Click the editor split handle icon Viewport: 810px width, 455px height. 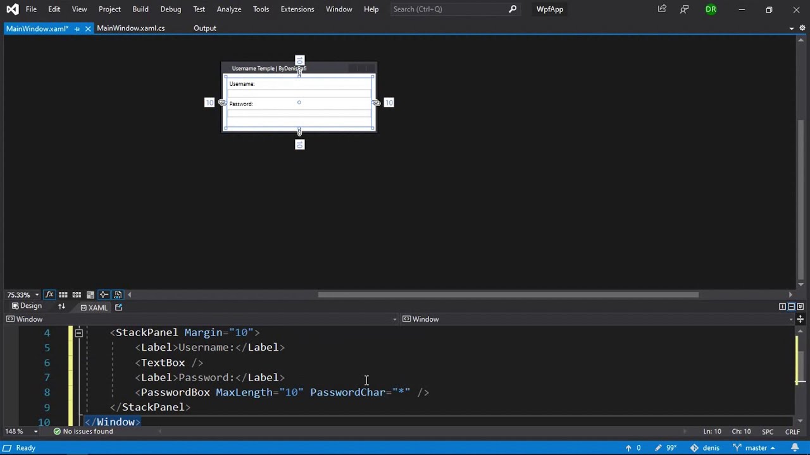801,320
